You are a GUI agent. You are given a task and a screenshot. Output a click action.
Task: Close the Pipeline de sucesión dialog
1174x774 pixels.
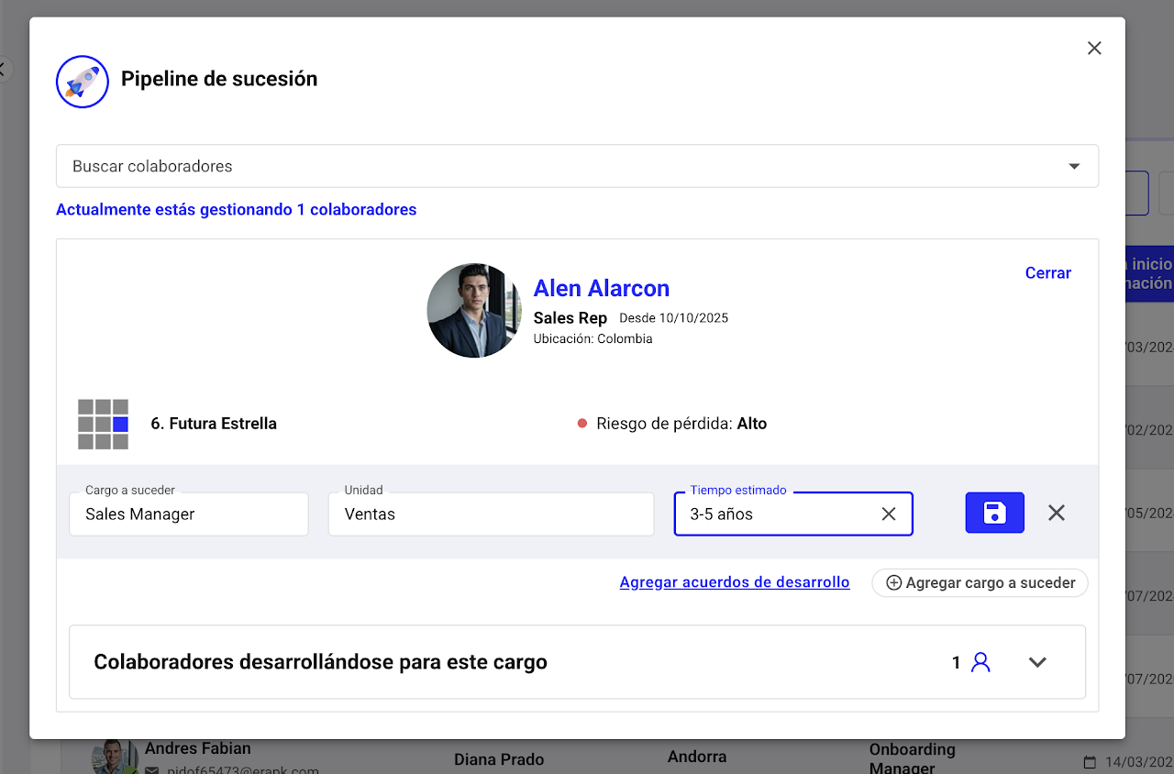pyautogui.click(x=1094, y=49)
